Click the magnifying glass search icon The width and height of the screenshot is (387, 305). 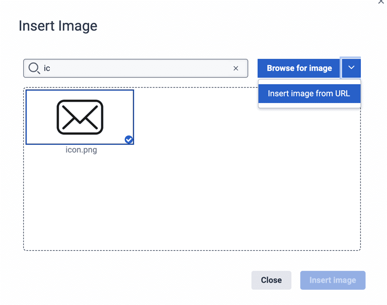(34, 68)
